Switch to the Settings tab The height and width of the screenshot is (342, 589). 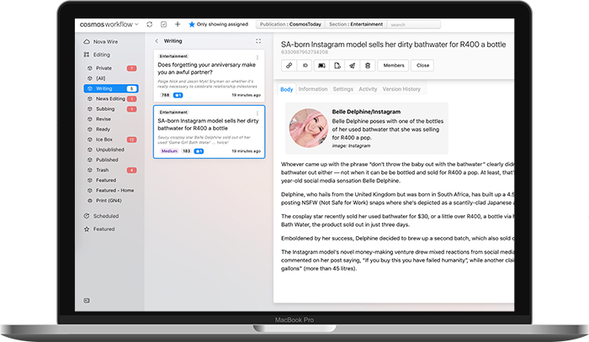[x=343, y=89]
